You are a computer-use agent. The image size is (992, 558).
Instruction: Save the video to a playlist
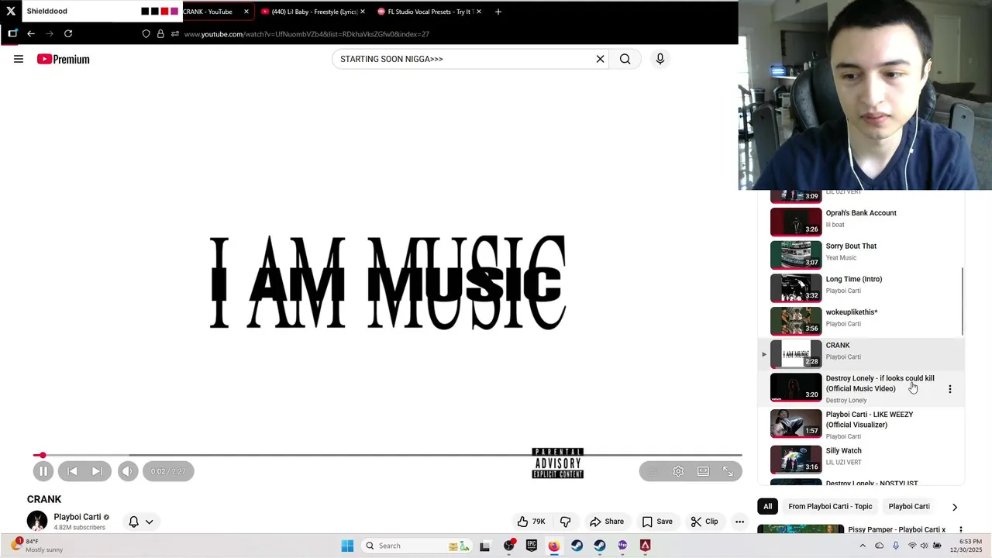(657, 522)
